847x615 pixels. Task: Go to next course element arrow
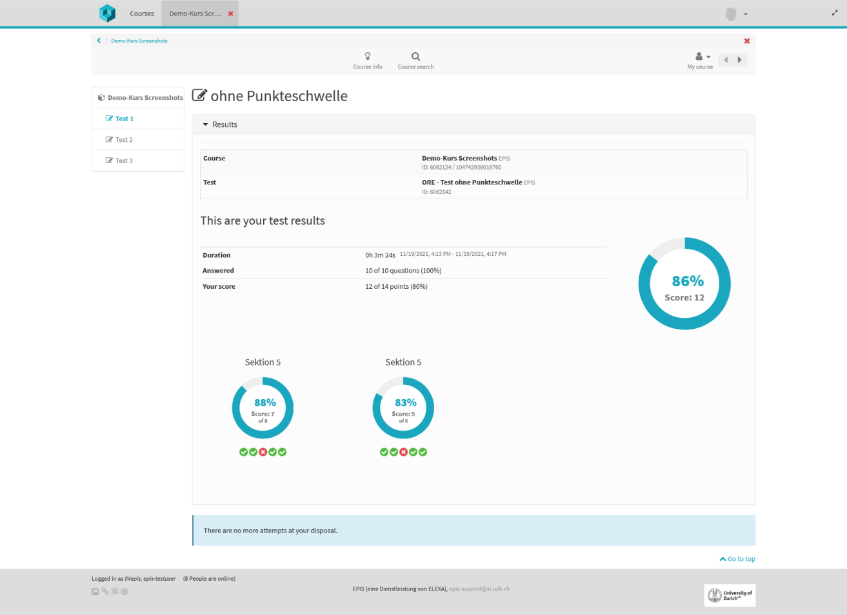pos(740,60)
